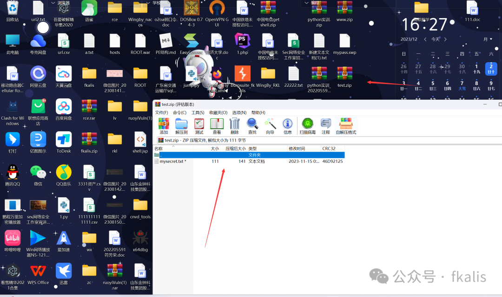Image resolution: width=502 pixels, height=297 pixels.
Task: Select the 腾讯QQ desktop icon
Action: point(13,175)
